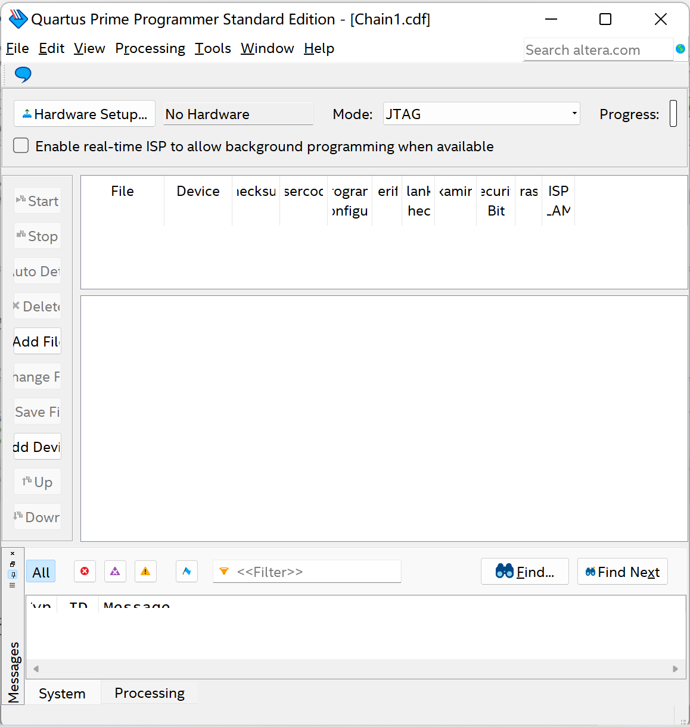Click the Messages vertical panel label
690x727 pixels.
pos(13,672)
